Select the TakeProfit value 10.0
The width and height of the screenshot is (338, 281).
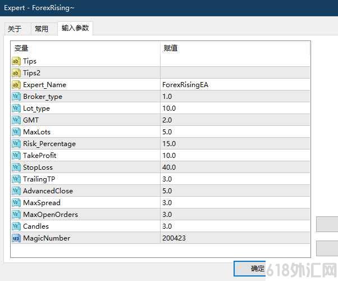[x=169, y=155]
